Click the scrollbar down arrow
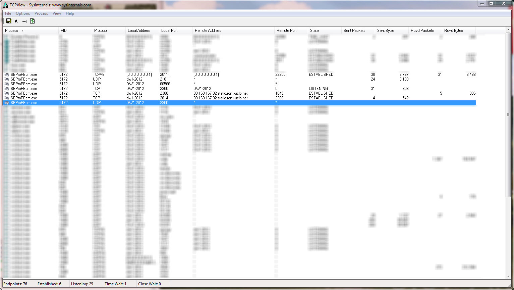The width and height of the screenshot is (514, 290). coord(508,277)
